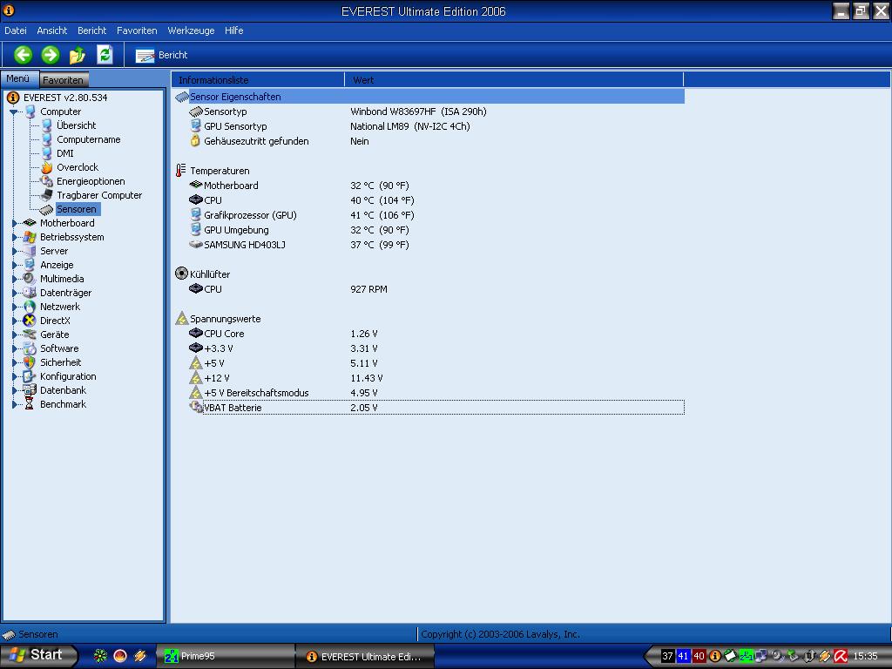Expand the Netzwerk tree node
The image size is (892, 669).
coord(14,307)
